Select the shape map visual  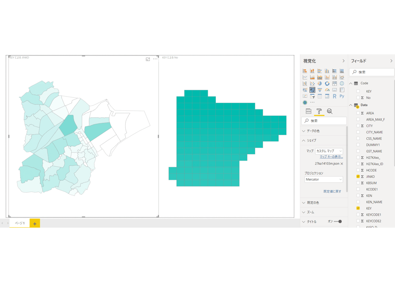312,90
